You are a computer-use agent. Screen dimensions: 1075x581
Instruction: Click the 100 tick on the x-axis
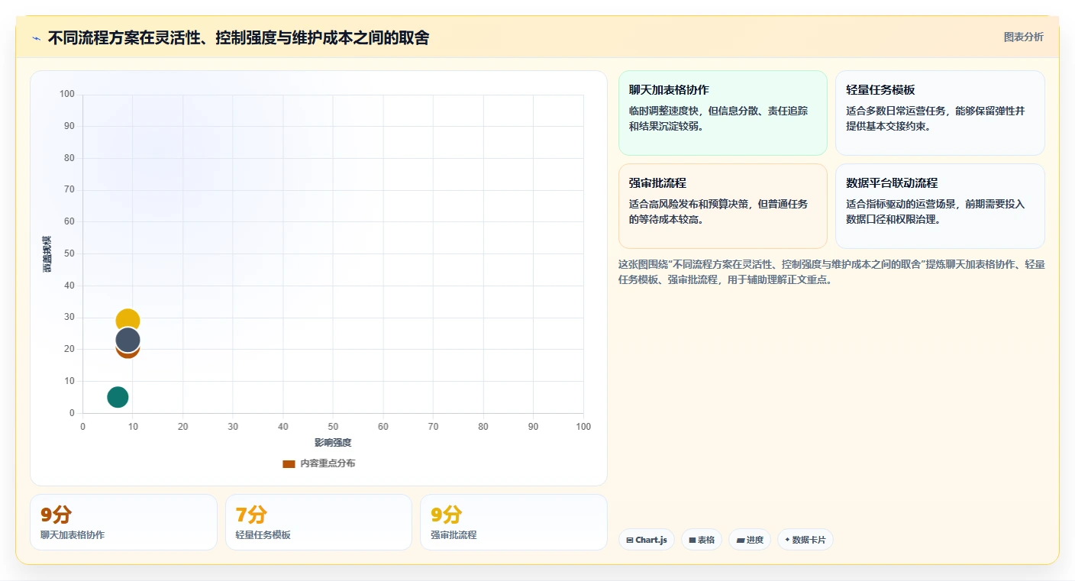click(x=583, y=427)
